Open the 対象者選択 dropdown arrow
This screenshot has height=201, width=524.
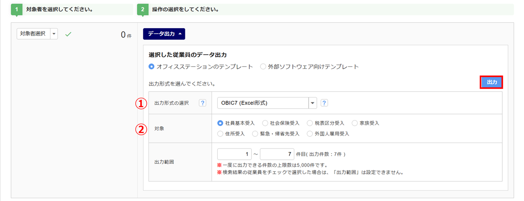click(x=54, y=34)
